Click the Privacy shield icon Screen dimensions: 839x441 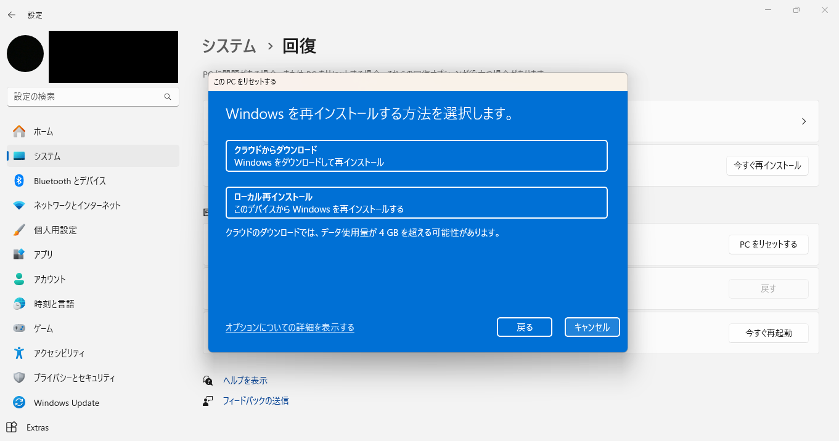click(x=19, y=378)
